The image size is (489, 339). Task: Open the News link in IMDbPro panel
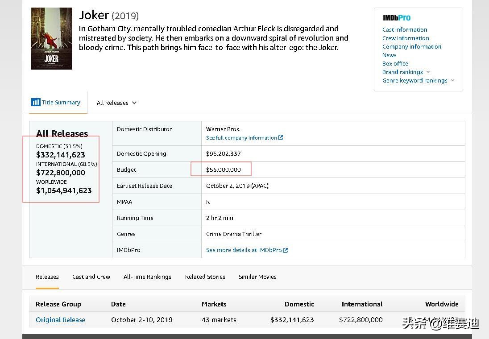[x=389, y=55]
